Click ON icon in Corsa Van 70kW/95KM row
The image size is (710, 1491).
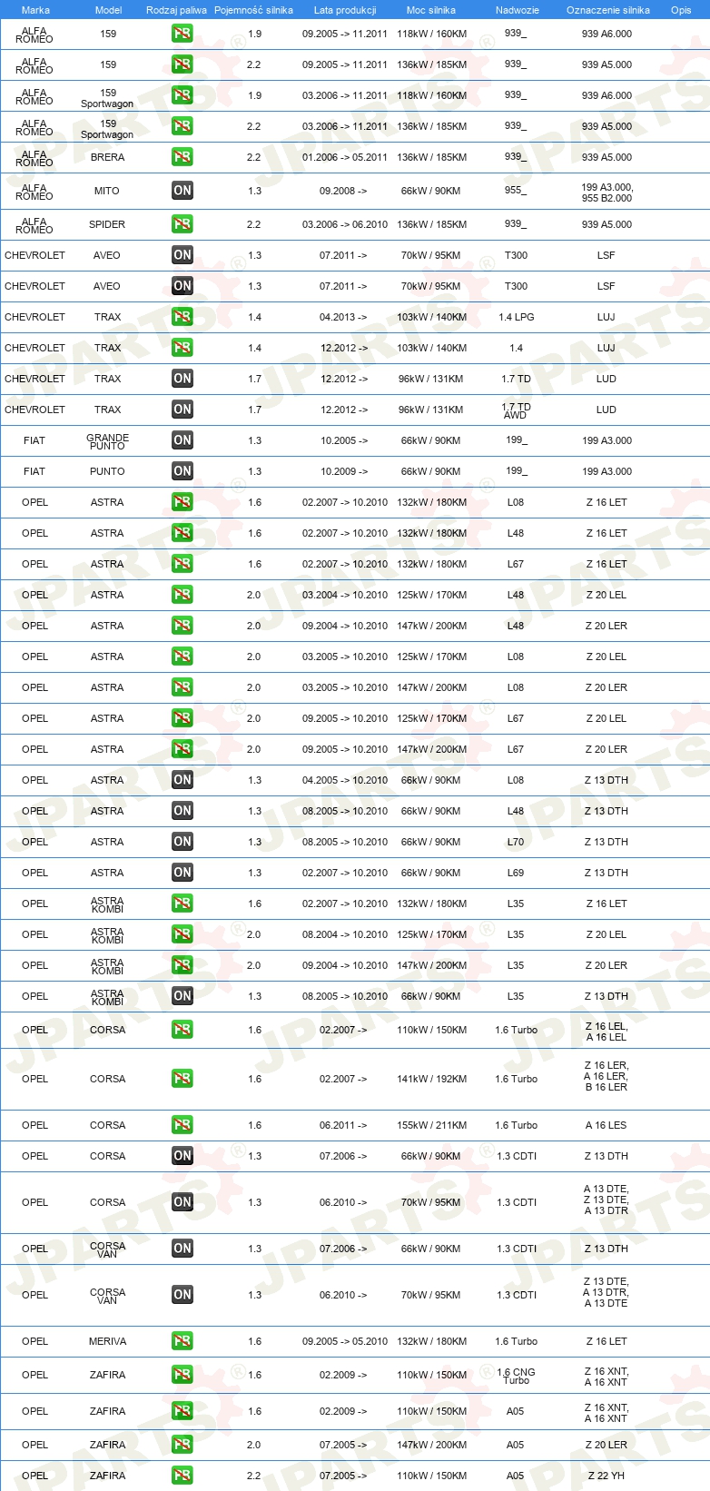tap(182, 1295)
